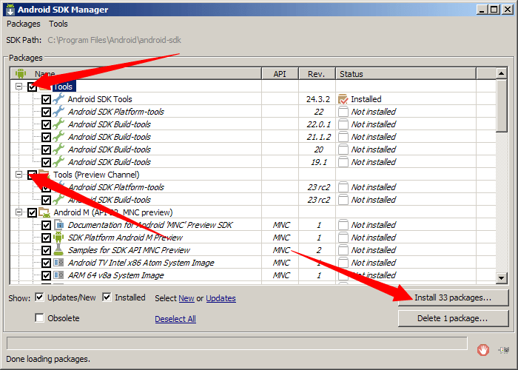The image size is (518, 370).
Task: Toggle the Updates/New show checkbox
Action: pyautogui.click(x=39, y=297)
